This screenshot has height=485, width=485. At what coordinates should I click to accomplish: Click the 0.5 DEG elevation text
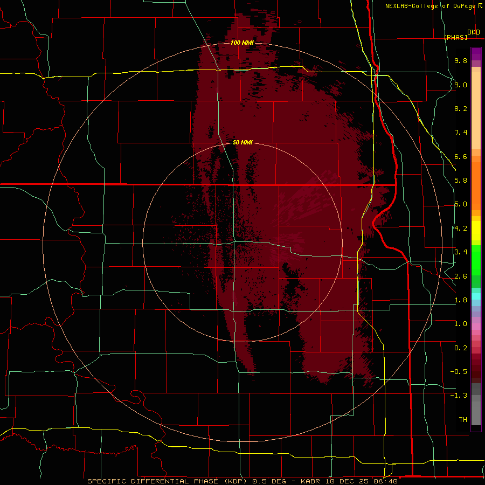pyautogui.click(x=269, y=481)
